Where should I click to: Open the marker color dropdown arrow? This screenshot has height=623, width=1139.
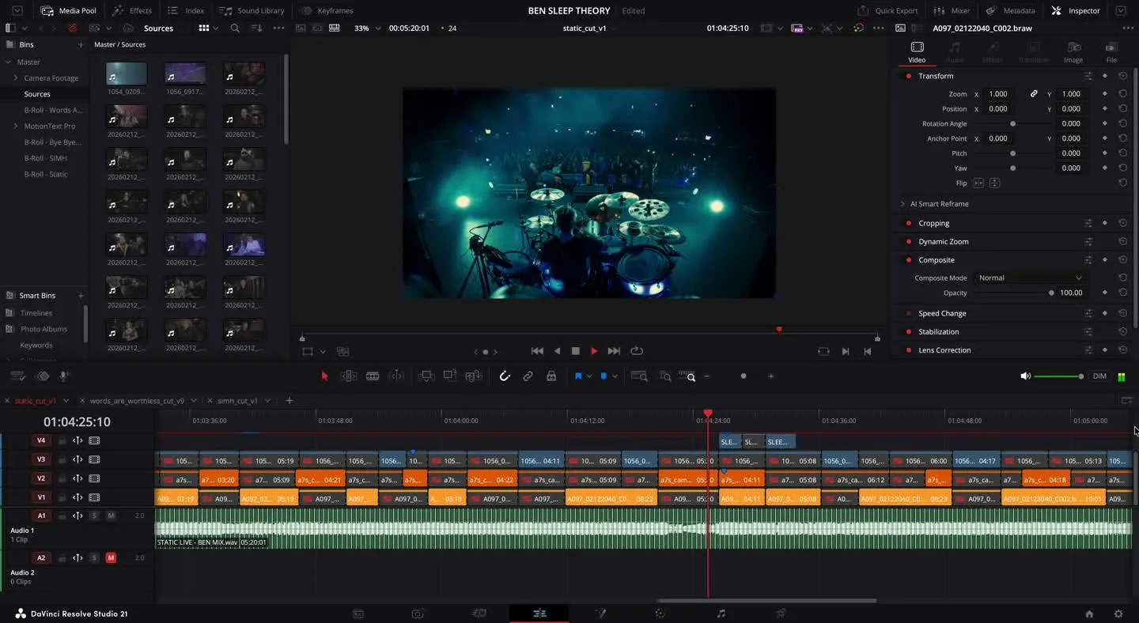coord(615,377)
